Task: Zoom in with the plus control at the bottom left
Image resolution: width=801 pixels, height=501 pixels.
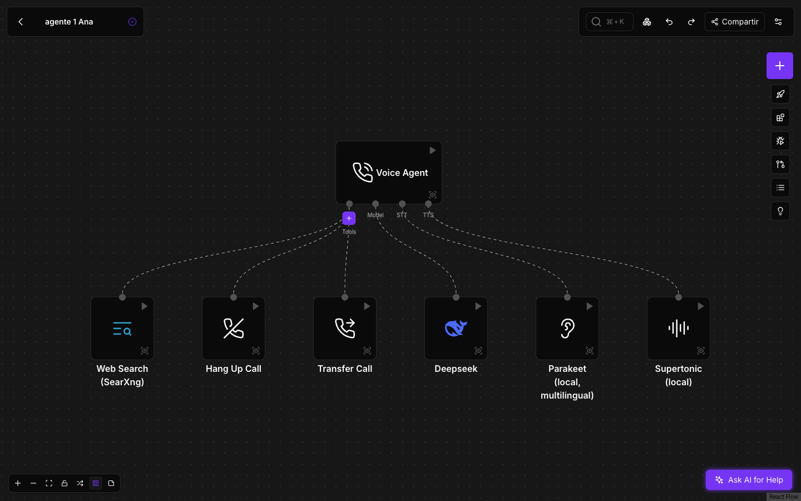Action: point(18,483)
